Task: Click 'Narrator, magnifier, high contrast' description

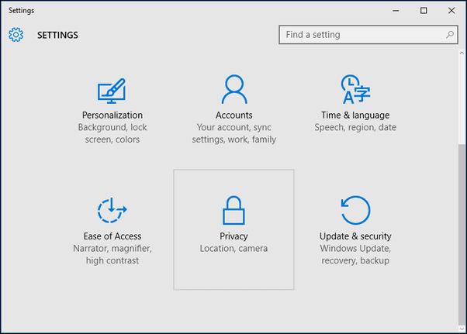Action: [112, 254]
